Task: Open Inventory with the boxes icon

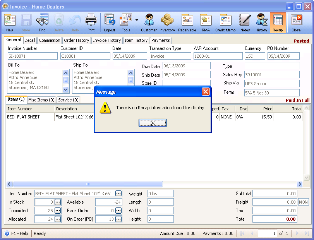Action: point(167,20)
